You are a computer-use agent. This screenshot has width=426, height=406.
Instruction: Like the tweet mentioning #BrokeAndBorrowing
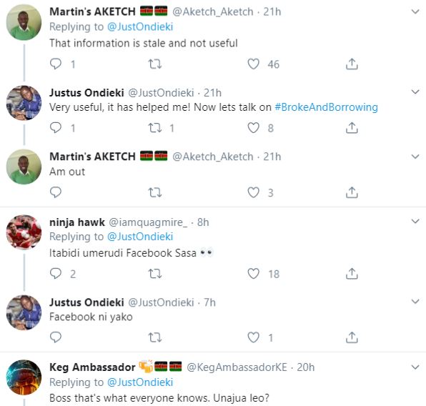(253, 128)
